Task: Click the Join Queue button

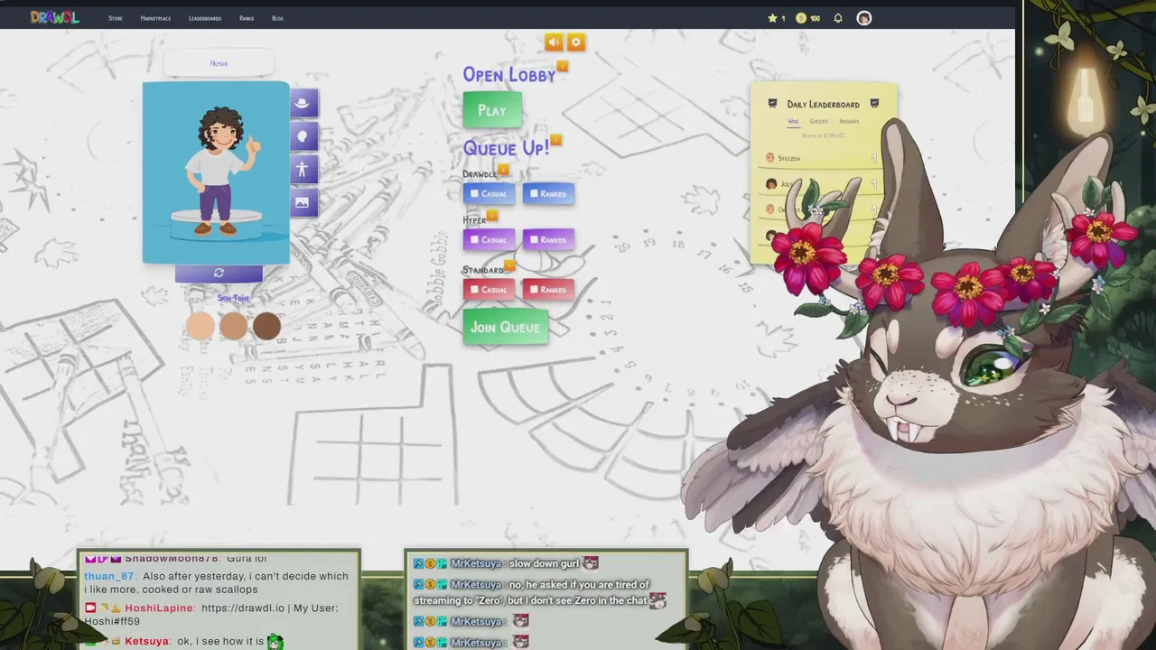Action: 506,327
